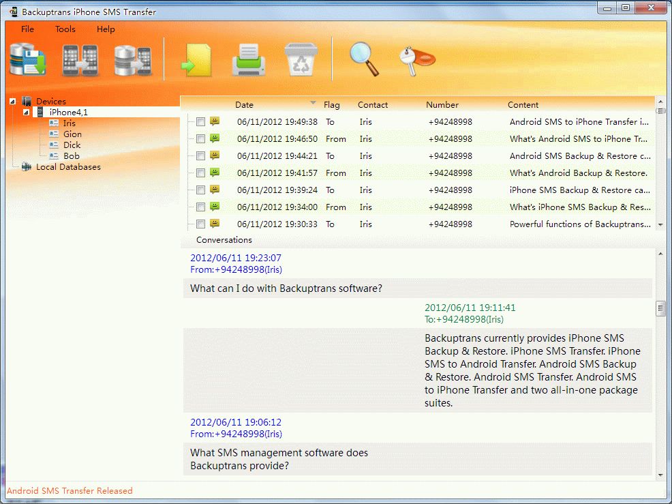Select Gion contact in device tree
The height and width of the screenshot is (504, 672).
pyautogui.click(x=72, y=134)
